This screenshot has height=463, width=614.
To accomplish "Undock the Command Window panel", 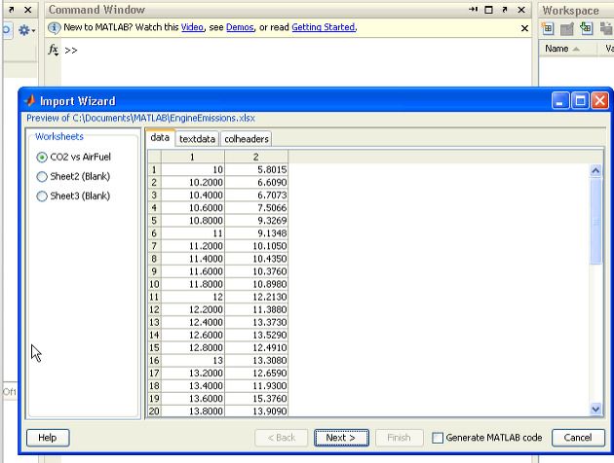I will [x=505, y=10].
